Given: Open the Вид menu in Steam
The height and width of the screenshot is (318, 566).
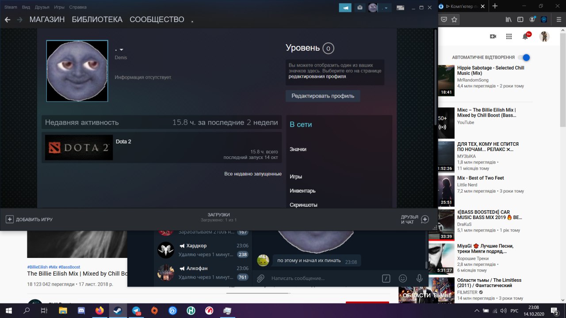Looking at the screenshot, I should point(26,7).
